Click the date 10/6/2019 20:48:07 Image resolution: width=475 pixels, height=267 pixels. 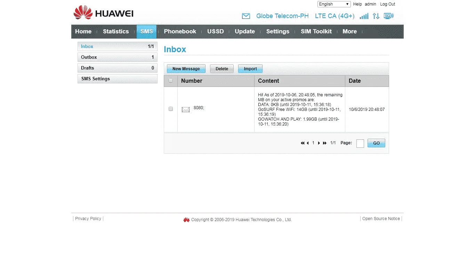pyautogui.click(x=367, y=110)
